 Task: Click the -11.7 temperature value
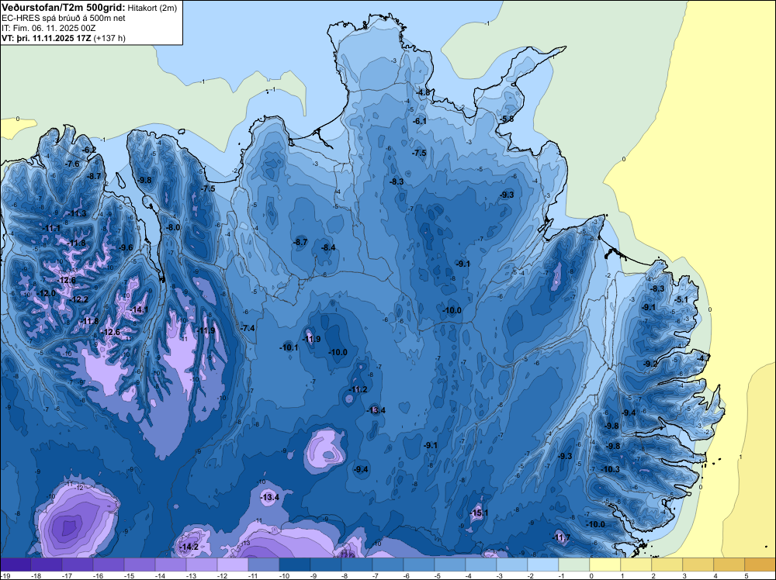(x=562, y=537)
